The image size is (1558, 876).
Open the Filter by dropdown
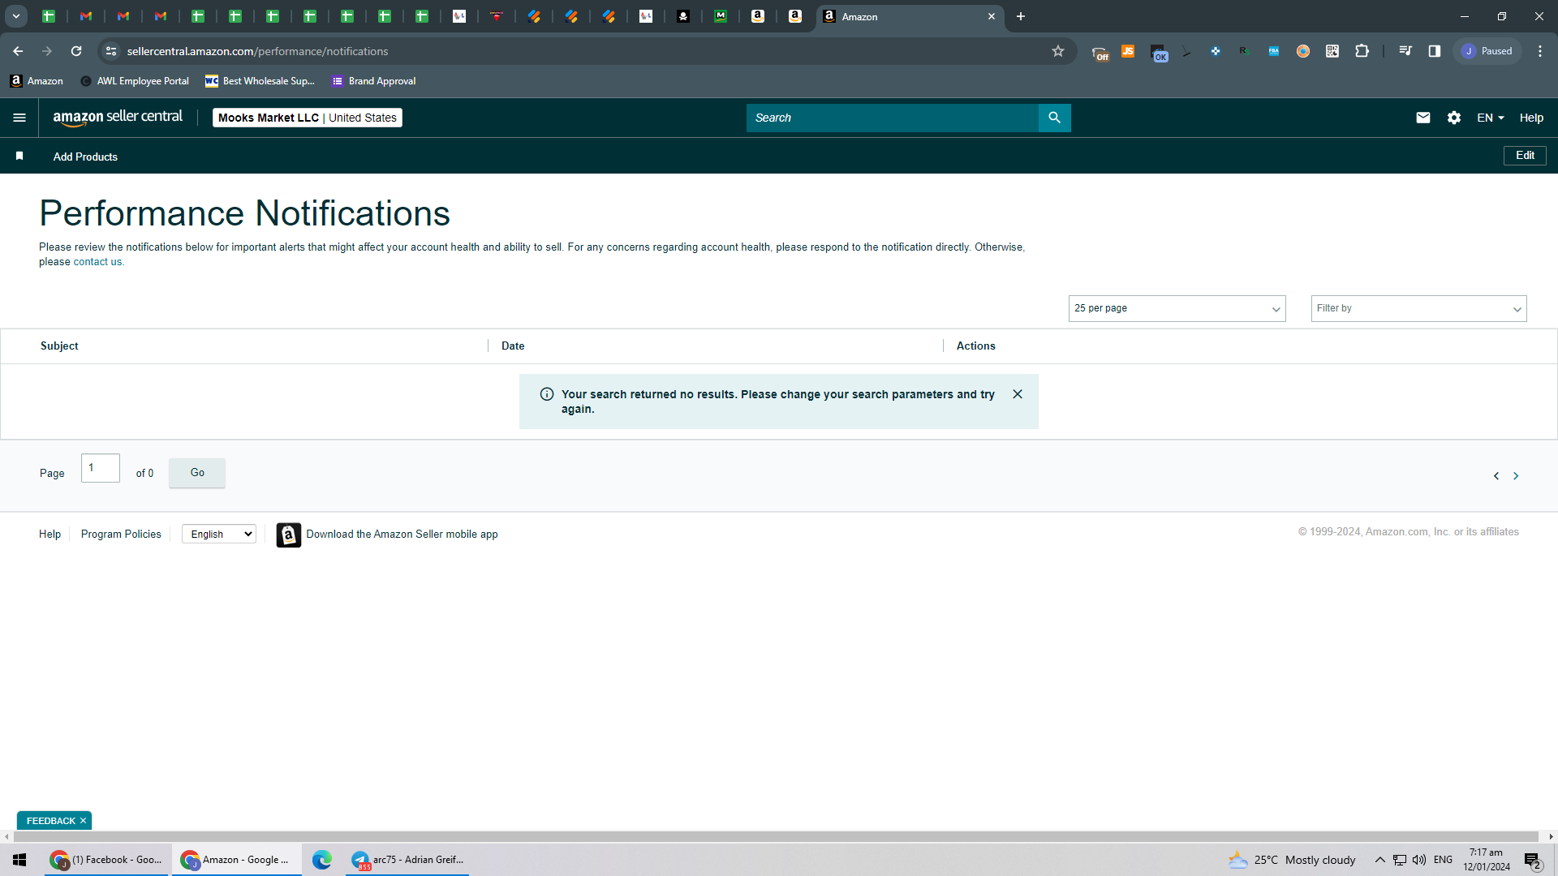[1418, 308]
